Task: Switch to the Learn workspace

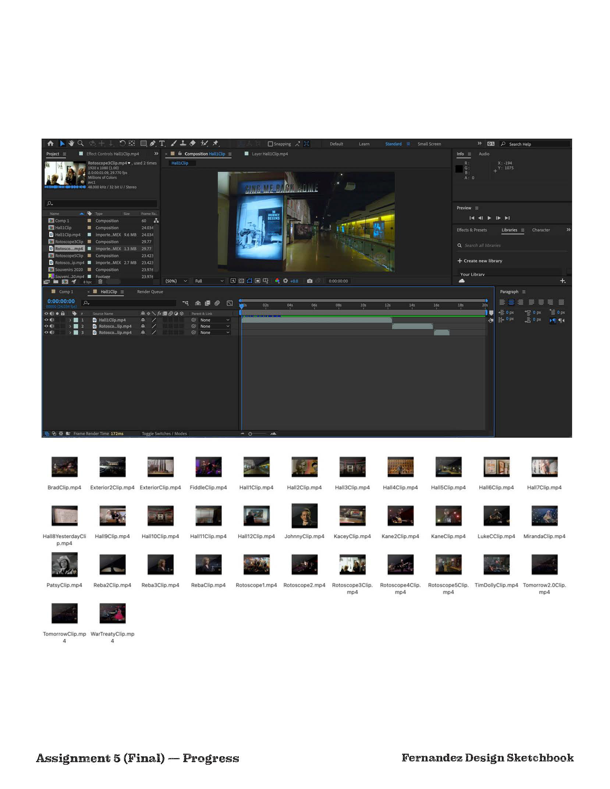Action: click(x=364, y=144)
